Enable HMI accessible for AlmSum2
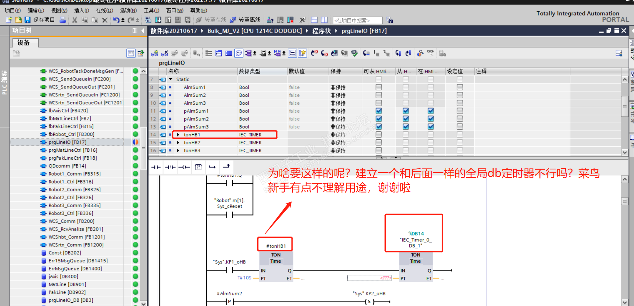The width and height of the screenshot is (634, 306). (379, 95)
